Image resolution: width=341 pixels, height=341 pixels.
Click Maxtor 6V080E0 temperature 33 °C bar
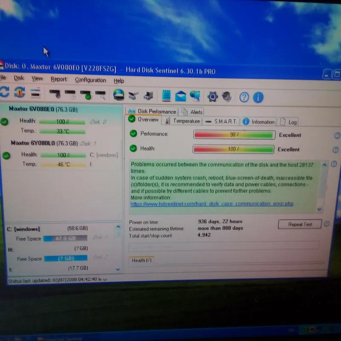click(63, 131)
